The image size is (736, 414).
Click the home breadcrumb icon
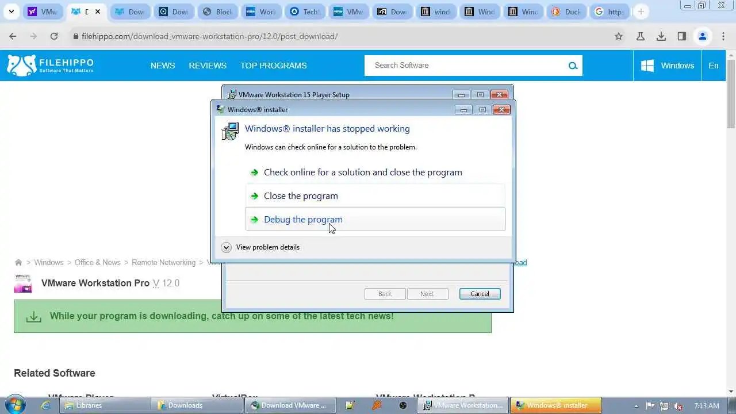(x=18, y=262)
